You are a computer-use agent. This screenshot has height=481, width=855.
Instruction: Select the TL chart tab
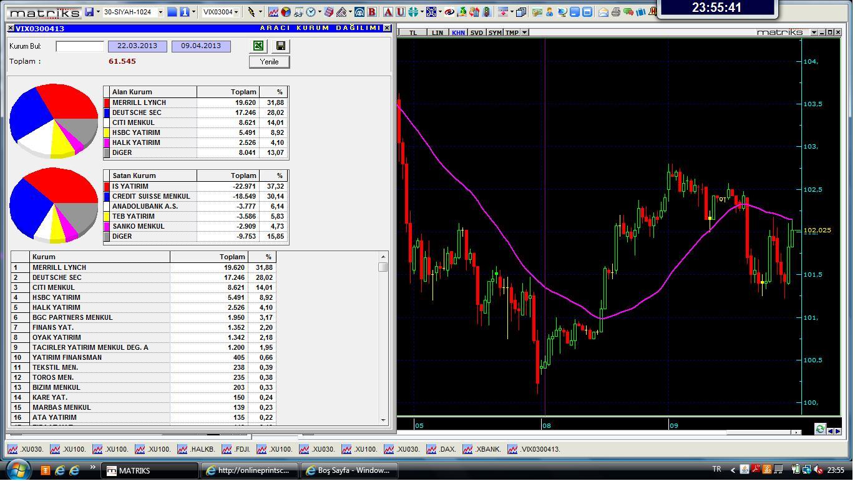413,32
